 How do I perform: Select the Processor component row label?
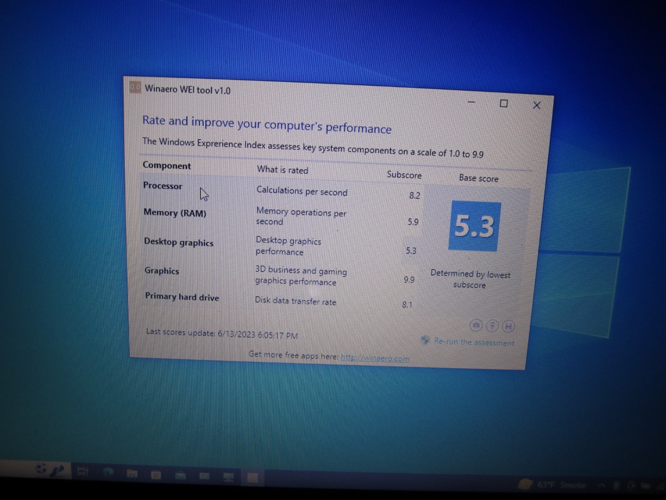[162, 186]
